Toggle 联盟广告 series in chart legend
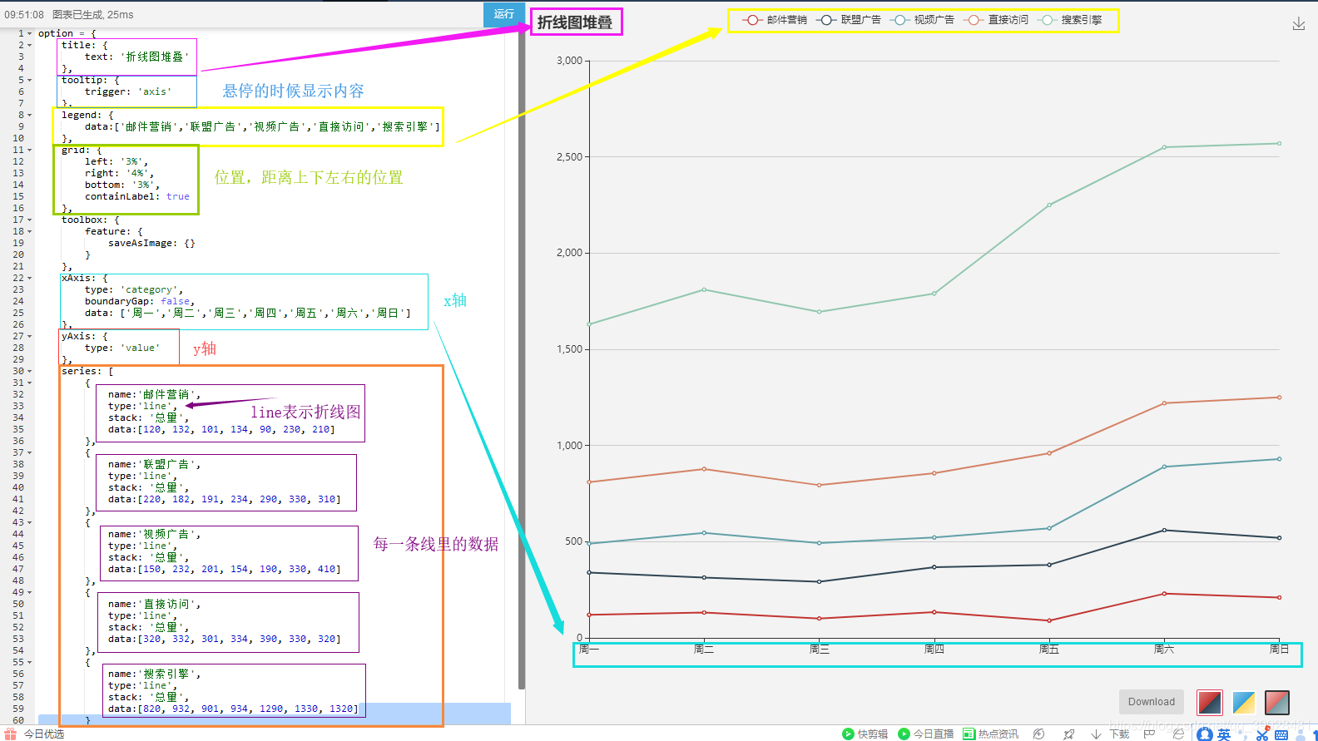Viewport: 1318px width, 741px height. point(849,20)
